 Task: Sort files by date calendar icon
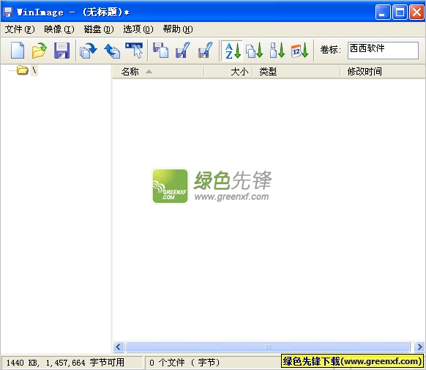tap(299, 51)
